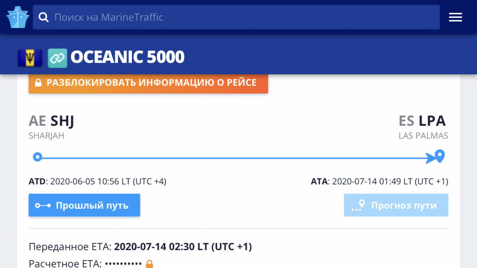Click the LAS PALMAS port name

pos(423,136)
